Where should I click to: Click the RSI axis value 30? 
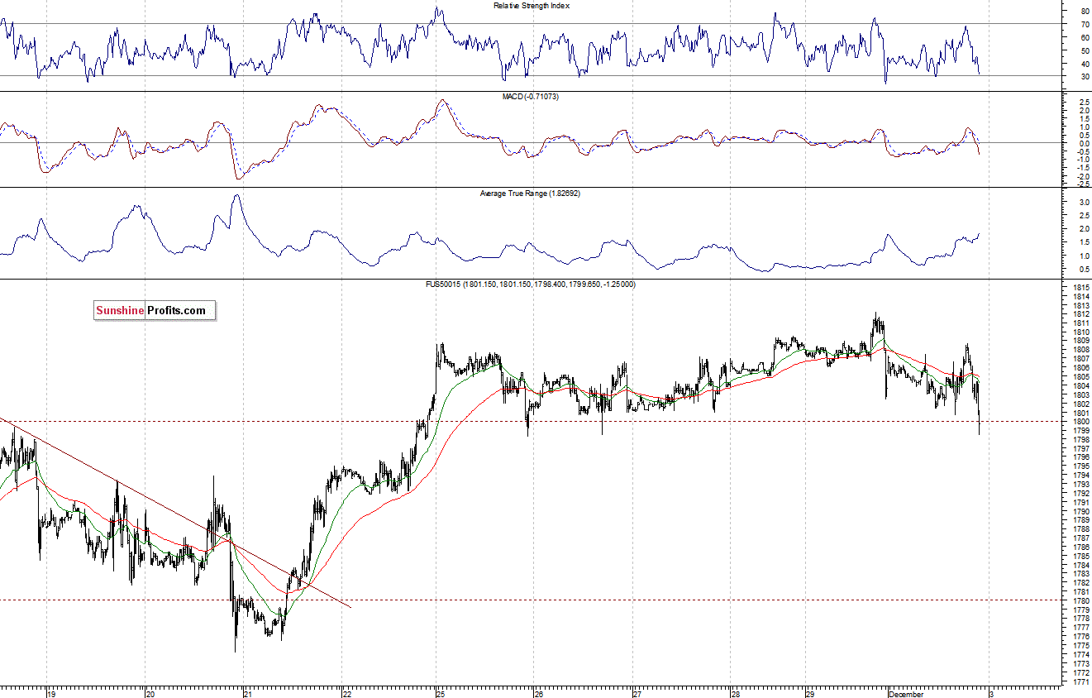pos(1084,77)
